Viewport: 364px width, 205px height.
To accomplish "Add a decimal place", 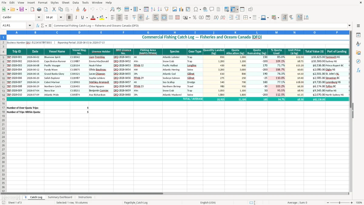I will 216,18.
